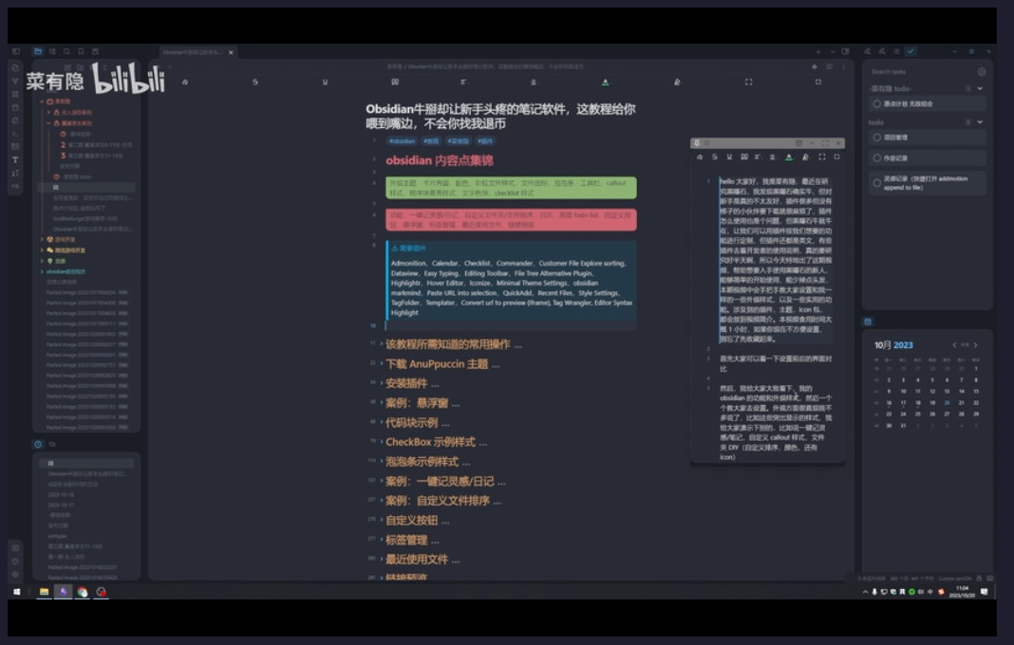
Task: Click the taskbar clock showing 11:04
Action: (962, 591)
